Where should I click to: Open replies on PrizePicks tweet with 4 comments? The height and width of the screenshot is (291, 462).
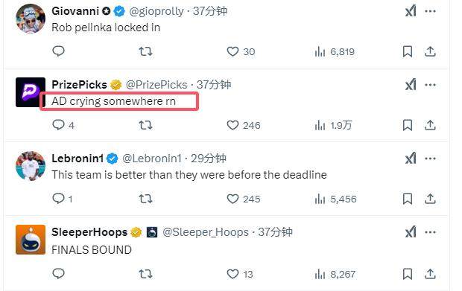pos(63,125)
